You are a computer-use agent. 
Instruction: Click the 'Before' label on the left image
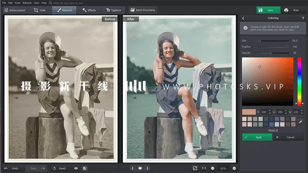[x=110, y=19]
